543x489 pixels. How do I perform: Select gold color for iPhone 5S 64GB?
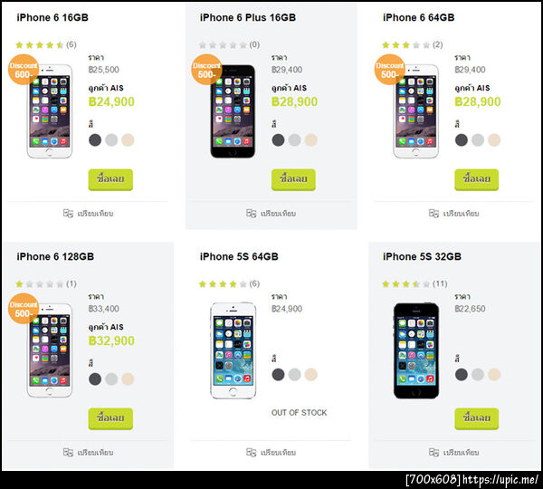tap(311, 374)
